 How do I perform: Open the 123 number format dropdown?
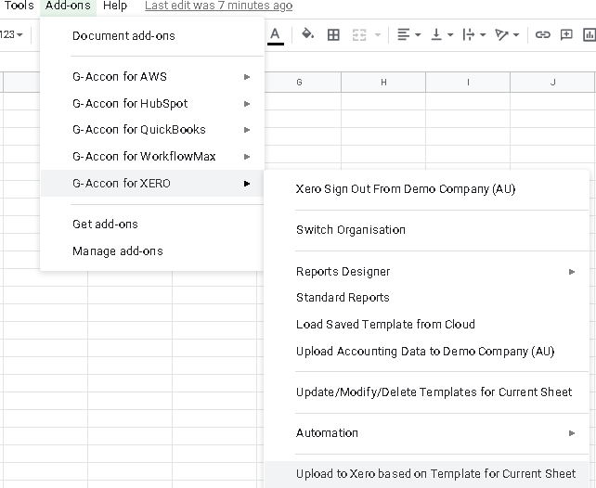11,34
